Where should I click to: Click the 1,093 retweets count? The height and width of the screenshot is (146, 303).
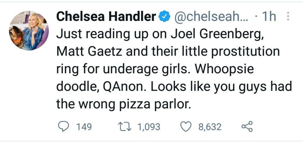click(149, 127)
